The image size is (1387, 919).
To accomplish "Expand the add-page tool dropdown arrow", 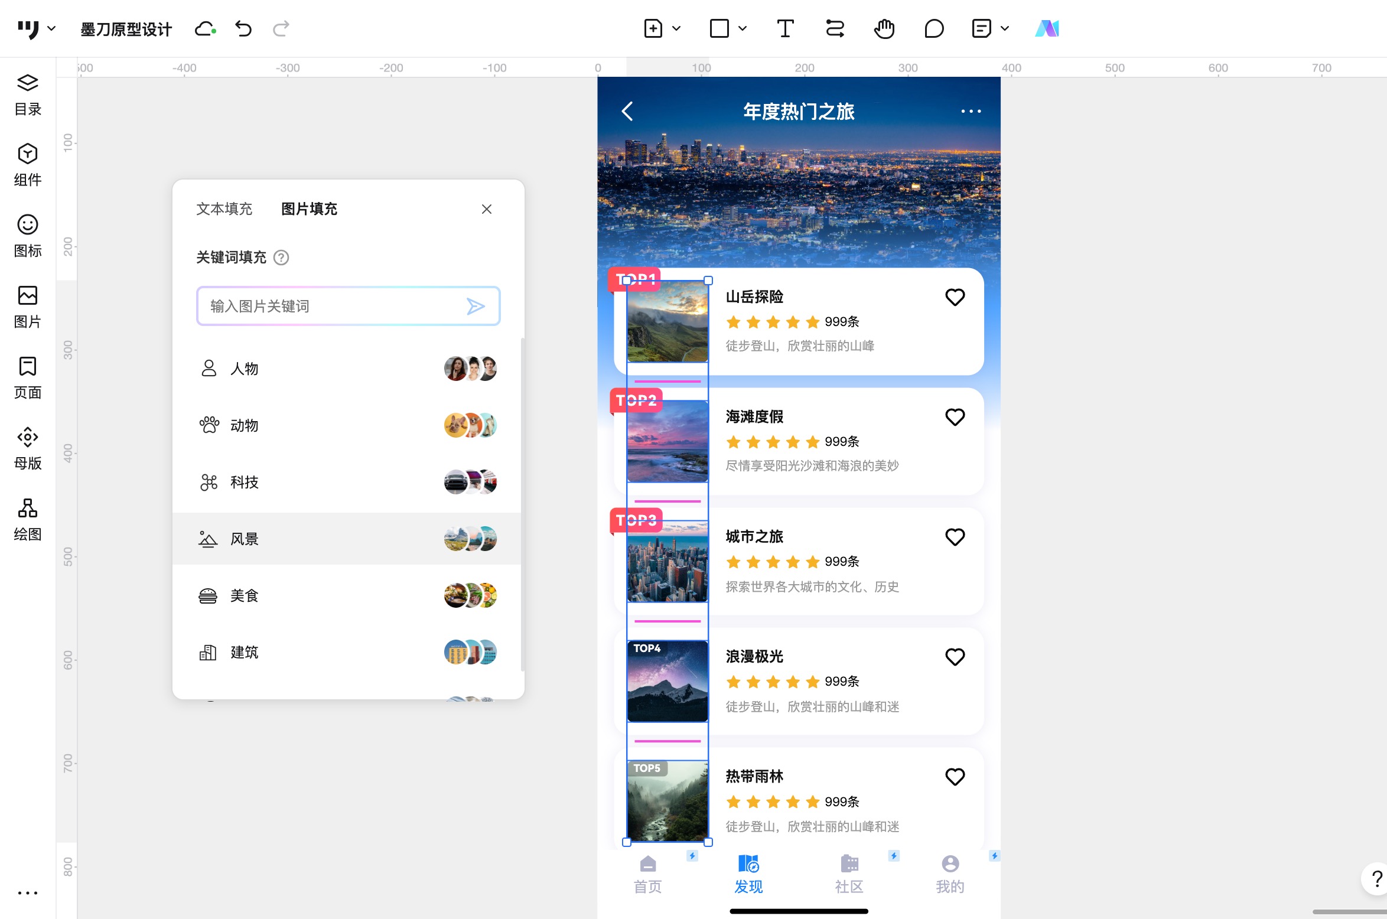I will 676,28.
